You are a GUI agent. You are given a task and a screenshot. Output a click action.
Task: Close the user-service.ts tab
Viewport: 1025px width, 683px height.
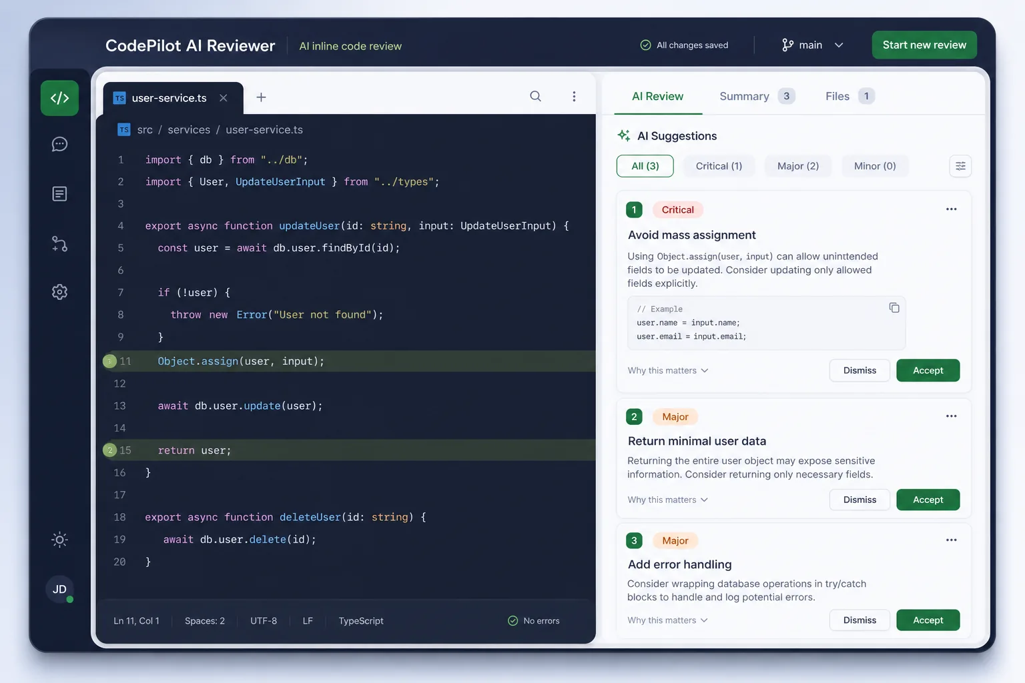224,98
